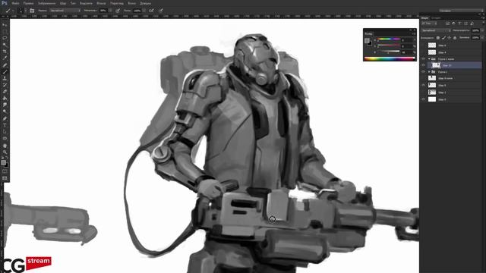The height and width of the screenshot is (273, 486).
Task: Select the Eyedropper tool
Action: [5, 58]
